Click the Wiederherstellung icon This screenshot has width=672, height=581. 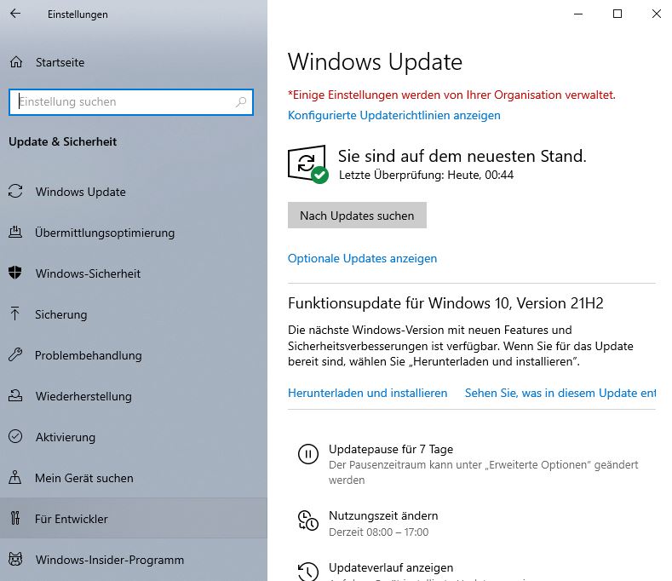[15, 395]
